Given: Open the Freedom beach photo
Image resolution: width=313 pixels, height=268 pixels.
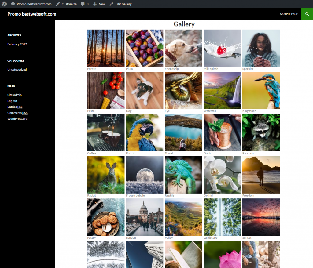Looking at the screenshot, I should [261, 175].
